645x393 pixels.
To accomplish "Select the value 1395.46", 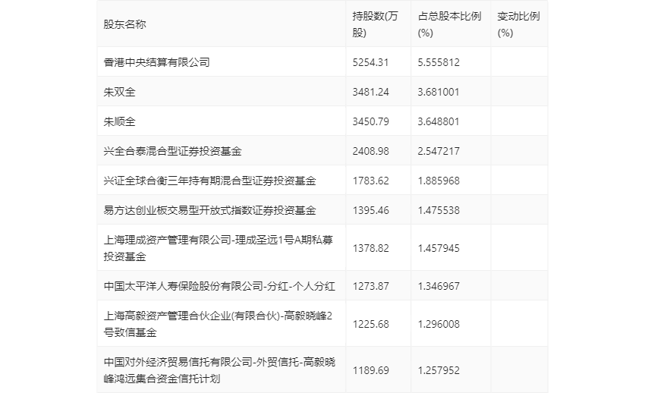I will [370, 210].
